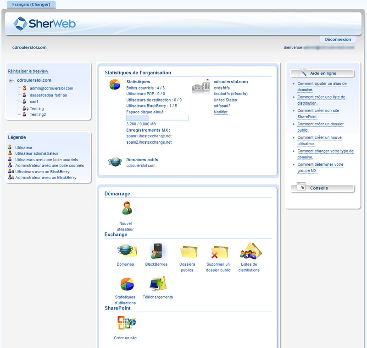Switch language via Français (Changer) tab

click(30, 4)
